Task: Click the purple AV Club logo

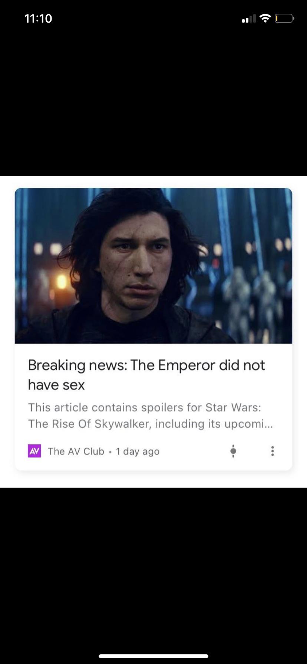Action: pyautogui.click(x=34, y=451)
